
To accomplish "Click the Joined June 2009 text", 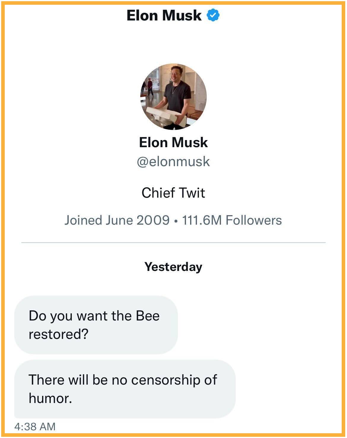I will (x=117, y=220).
